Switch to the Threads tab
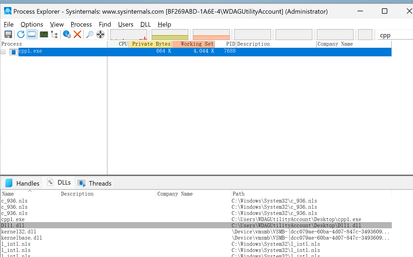The width and height of the screenshot is (413, 257). (95, 183)
